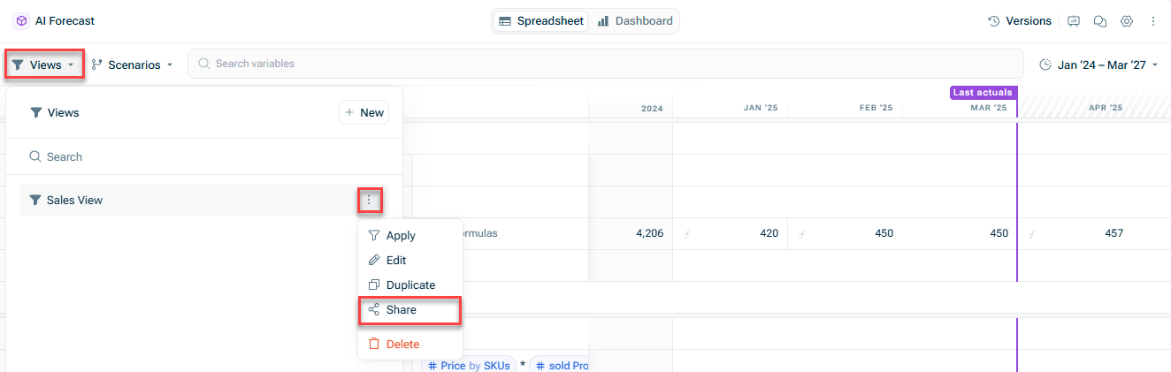This screenshot has width=1171, height=372.
Task: Open top-right vertical ellipsis menu
Action: point(1153,21)
